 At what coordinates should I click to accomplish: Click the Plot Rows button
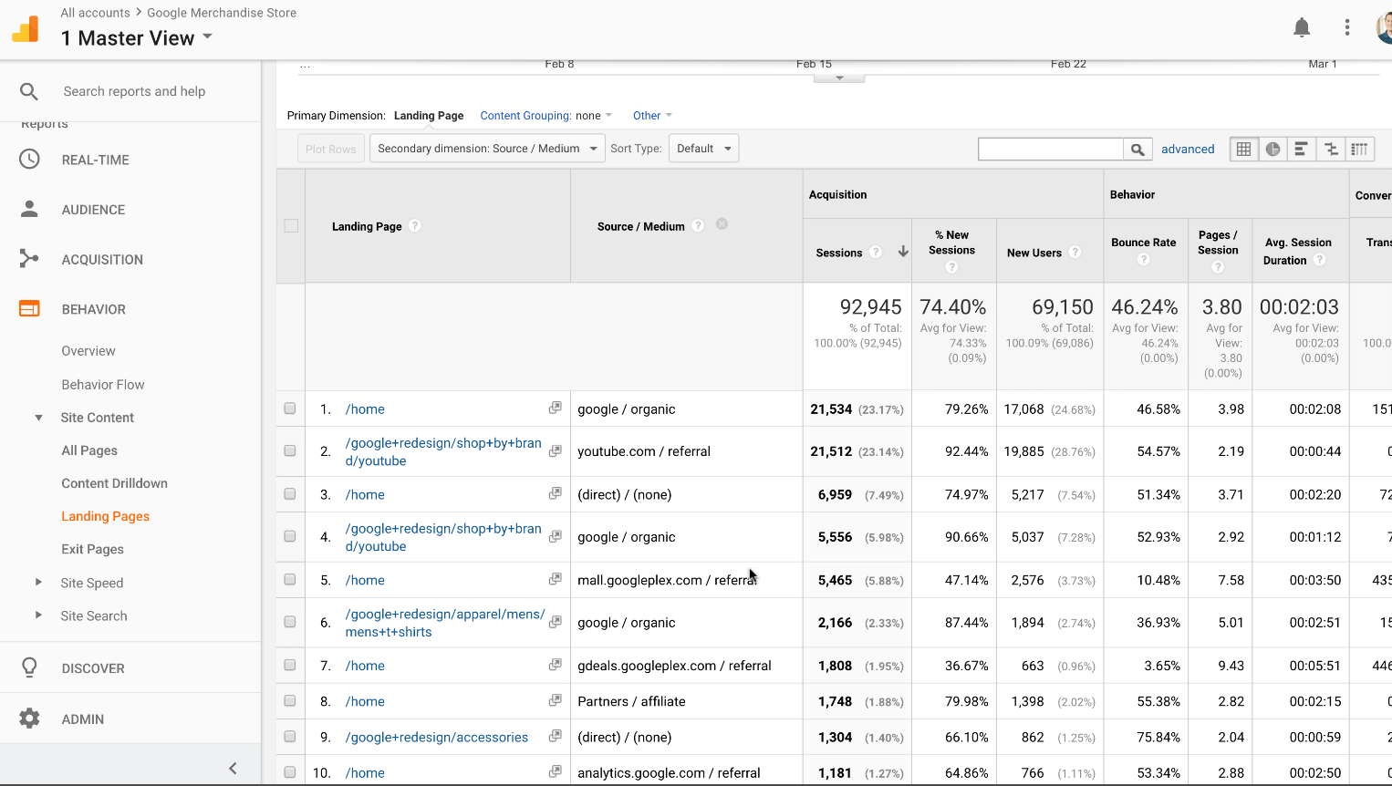coord(331,149)
